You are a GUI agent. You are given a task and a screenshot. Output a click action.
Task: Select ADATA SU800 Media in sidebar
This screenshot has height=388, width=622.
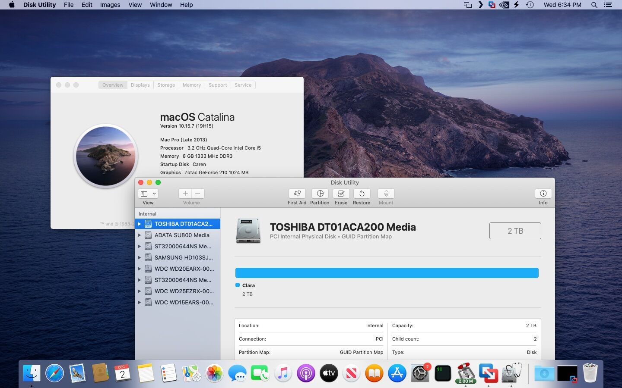[x=178, y=235]
